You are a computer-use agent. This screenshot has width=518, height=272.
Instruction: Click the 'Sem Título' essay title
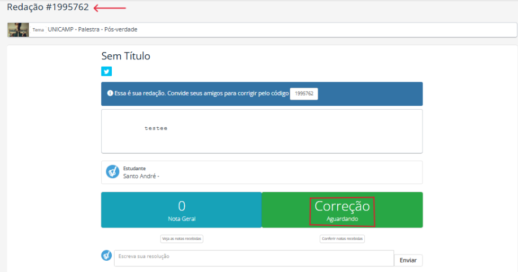tap(125, 56)
